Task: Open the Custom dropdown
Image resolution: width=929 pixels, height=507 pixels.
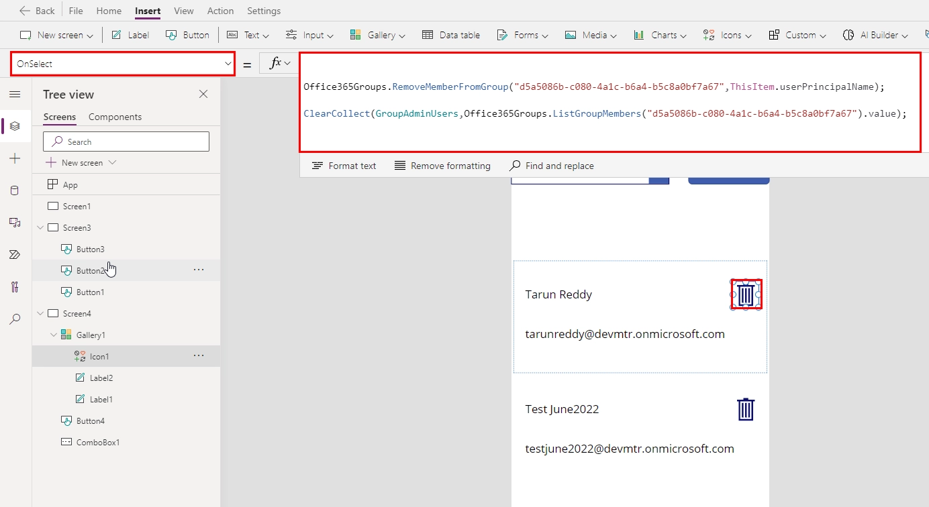Action: [797, 35]
